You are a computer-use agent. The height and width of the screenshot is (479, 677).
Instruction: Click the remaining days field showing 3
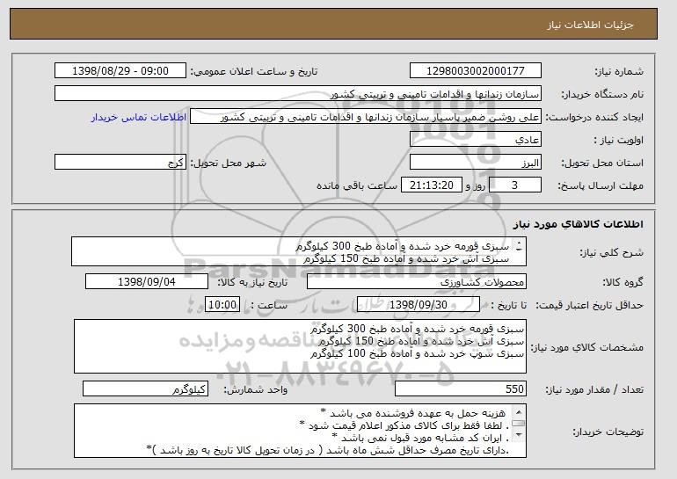[x=514, y=185]
